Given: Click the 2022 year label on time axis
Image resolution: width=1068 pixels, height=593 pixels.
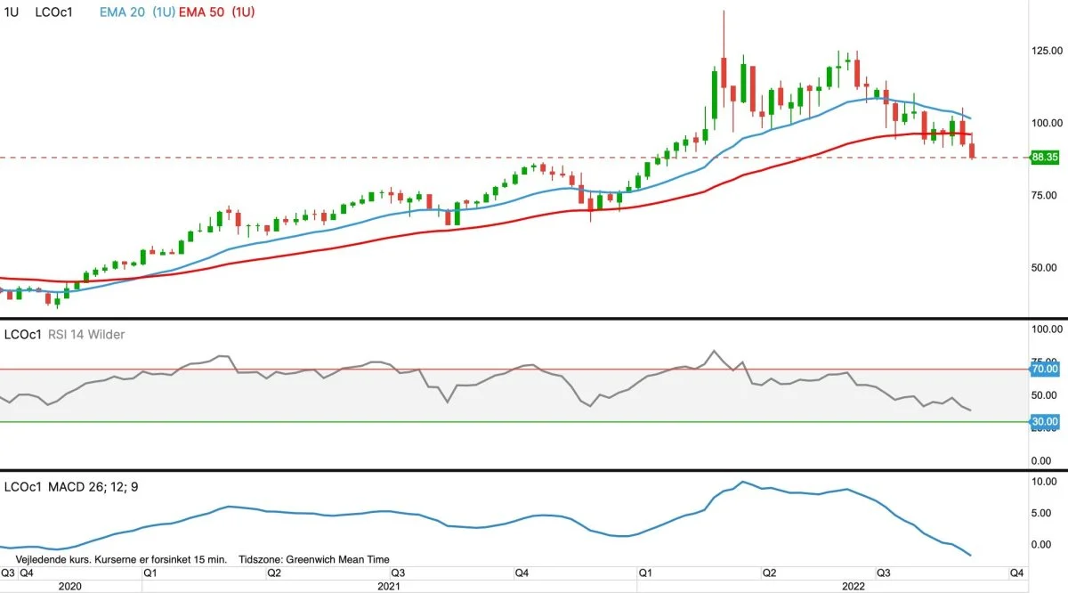Looking at the screenshot, I should [854, 586].
